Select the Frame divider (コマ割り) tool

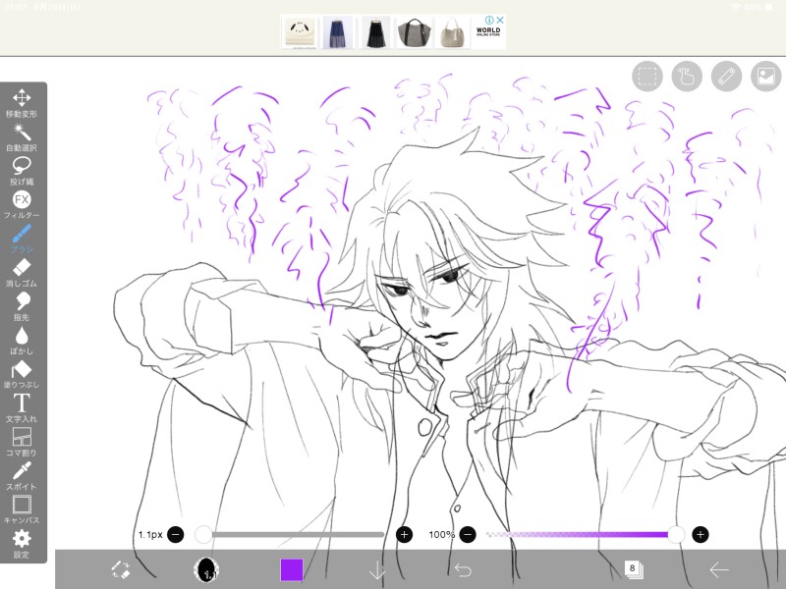tap(22, 442)
